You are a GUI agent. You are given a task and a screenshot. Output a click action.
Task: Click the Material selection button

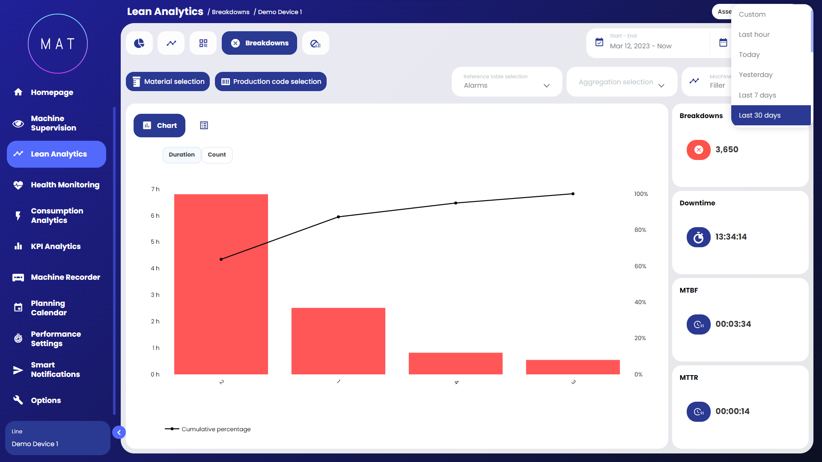[168, 82]
